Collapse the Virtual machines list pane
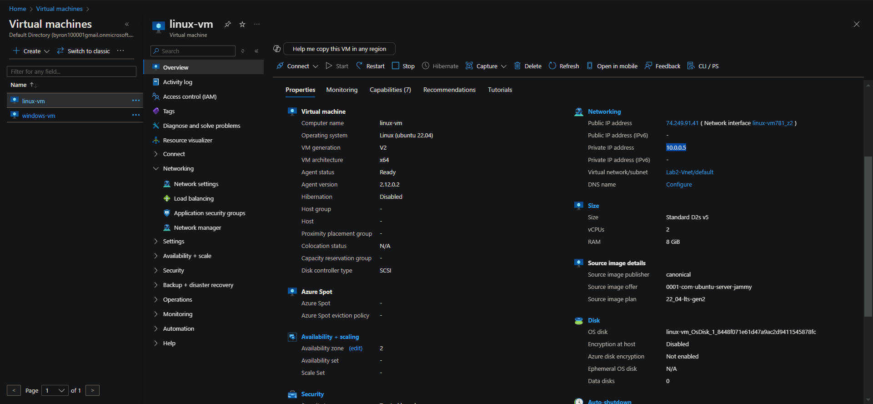The width and height of the screenshot is (873, 404). pyautogui.click(x=127, y=24)
